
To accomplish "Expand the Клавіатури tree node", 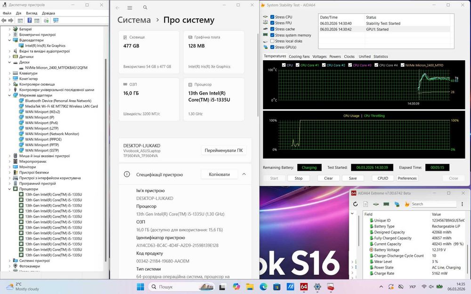I will 9,73.
